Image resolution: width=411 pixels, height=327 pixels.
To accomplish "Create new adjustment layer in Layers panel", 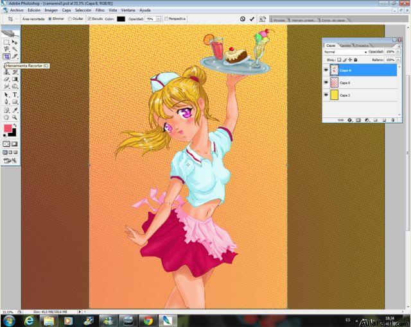I will coord(367,120).
